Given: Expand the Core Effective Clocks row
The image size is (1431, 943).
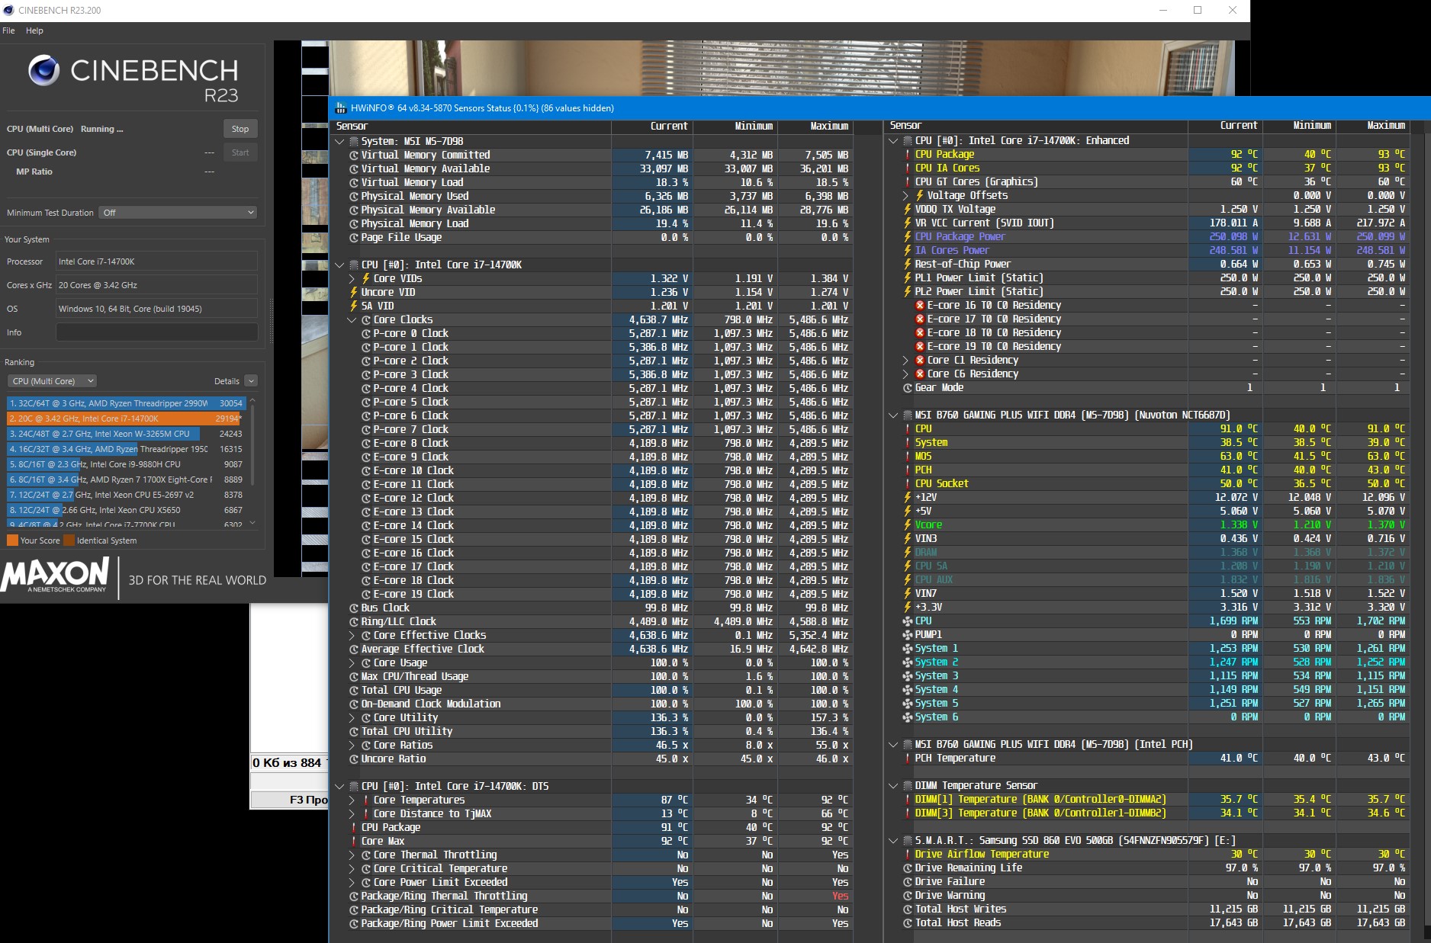Looking at the screenshot, I should [352, 636].
